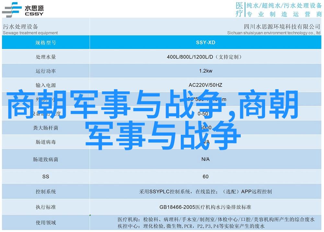
Task: Click the '输入电源' row label
Action: [x=46, y=85]
